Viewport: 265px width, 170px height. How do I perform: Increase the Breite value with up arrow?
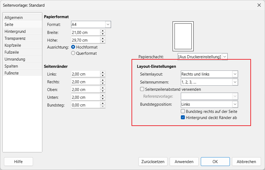pos(103,31)
